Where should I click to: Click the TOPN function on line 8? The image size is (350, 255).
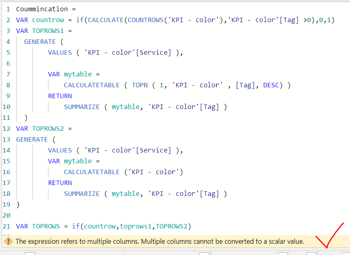pos(140,85)
